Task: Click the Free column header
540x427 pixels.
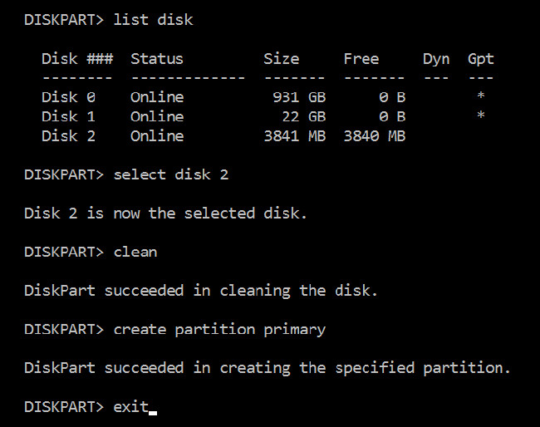Action: point(361,59)
